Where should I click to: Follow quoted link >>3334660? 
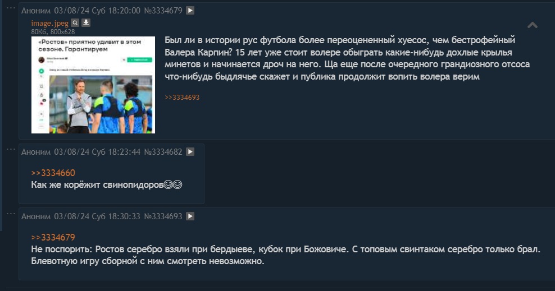point(53,173)
